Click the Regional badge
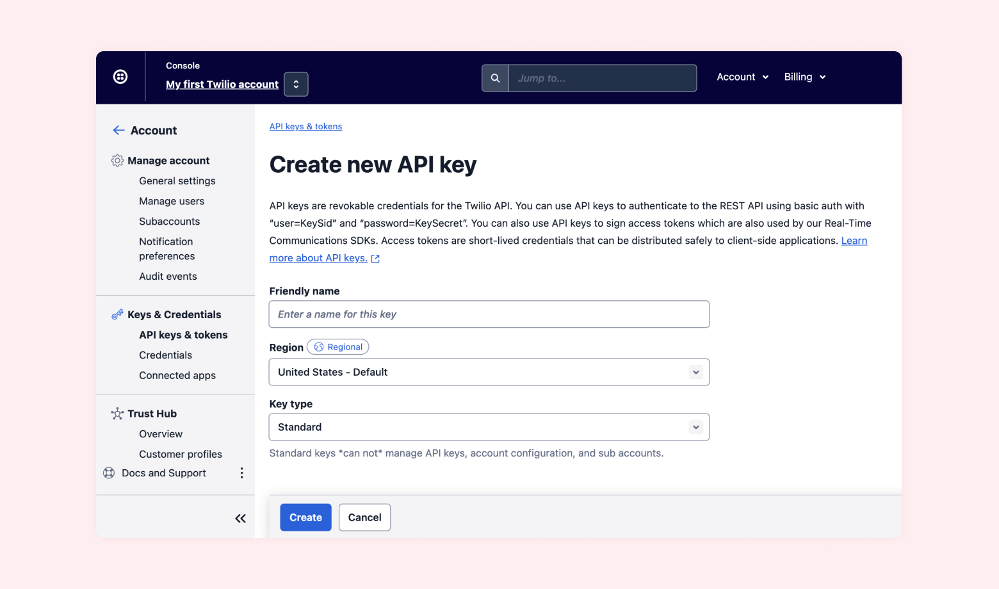Viewport: 999px width, 589px height. (x=338, y=347)
